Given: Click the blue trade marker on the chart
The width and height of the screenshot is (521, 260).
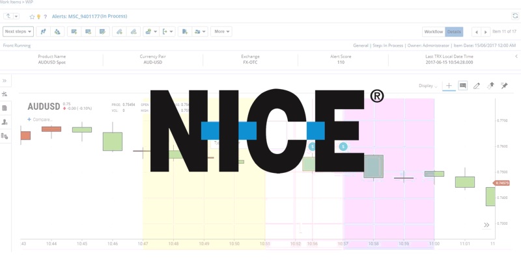Looking at the screenshot, I should (343, 147).
